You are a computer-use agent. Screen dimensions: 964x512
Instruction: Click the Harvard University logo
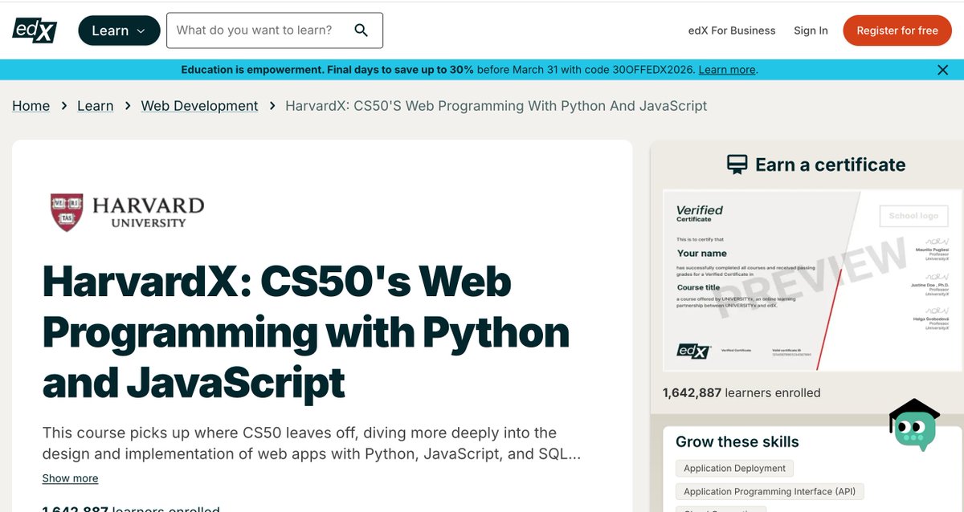click(127, 213)
